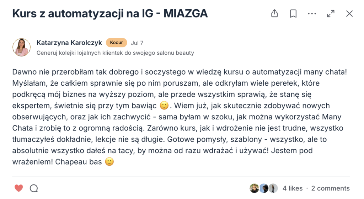Open the three-dot more options menu
The image size is (364, 199).
(x=312, y=14)
